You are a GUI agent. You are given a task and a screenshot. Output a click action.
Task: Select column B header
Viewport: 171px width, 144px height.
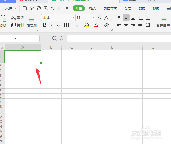(51, 47)
